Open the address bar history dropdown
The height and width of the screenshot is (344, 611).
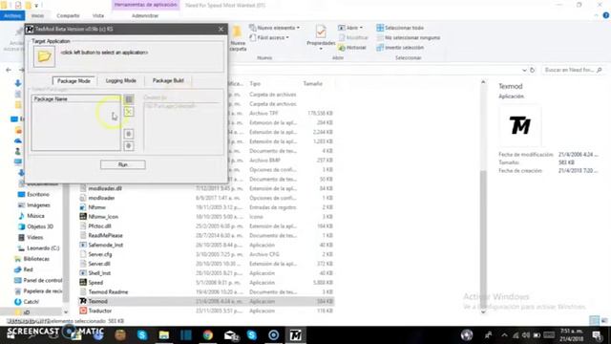click(x=524, y=70)
